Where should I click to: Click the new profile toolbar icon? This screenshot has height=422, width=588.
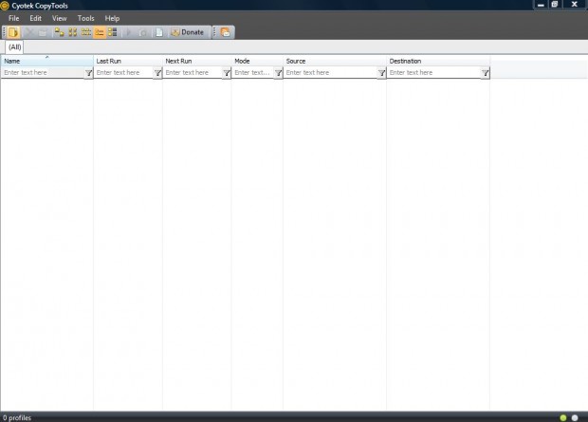(x=13, y=32)
